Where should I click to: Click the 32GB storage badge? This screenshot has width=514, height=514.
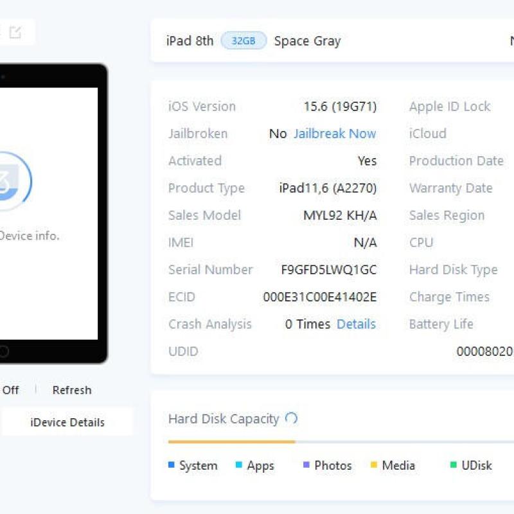[x=244, y=40]
